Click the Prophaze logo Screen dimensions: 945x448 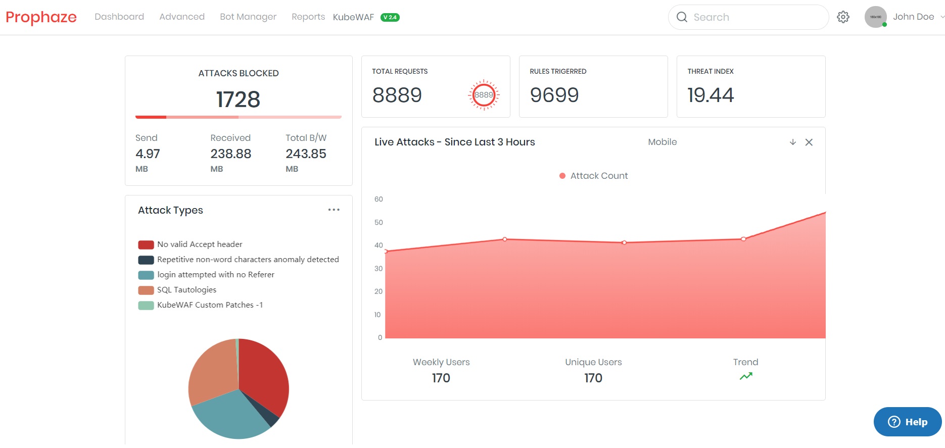point(41,17)
